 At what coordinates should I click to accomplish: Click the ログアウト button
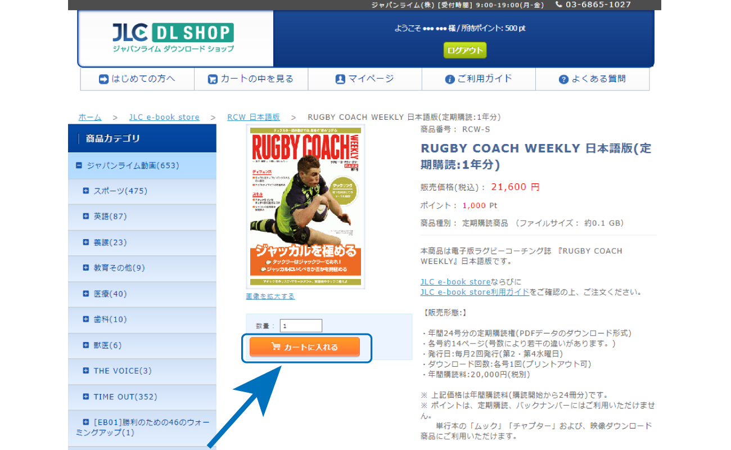click(x=464, y=50)
